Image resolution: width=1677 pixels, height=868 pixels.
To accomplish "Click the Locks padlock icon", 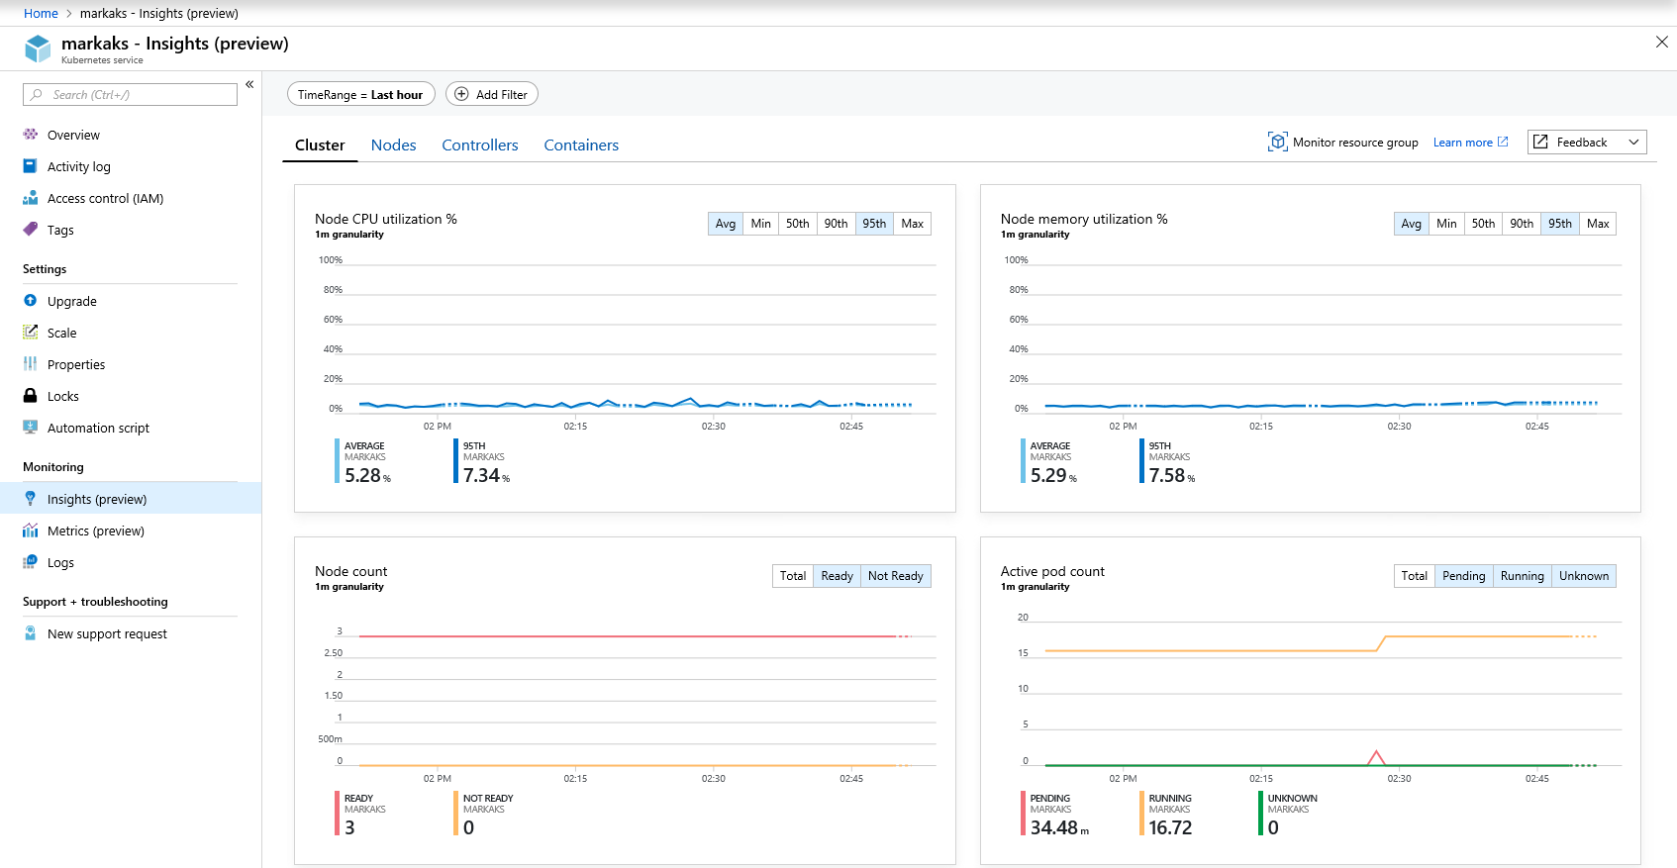I will pos(31,396).
